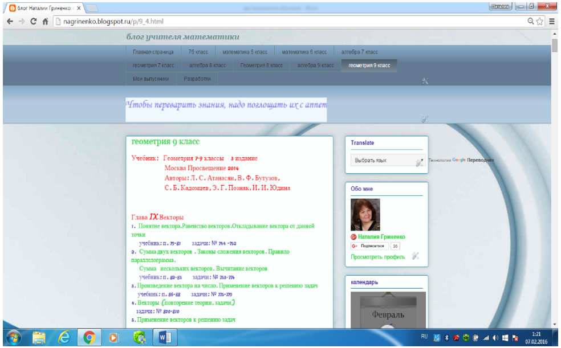Bookmark this page with the star icon
This screenshot has width=561, height=348.
click(540, 21)
